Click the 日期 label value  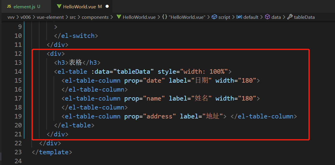coord(201,80)
